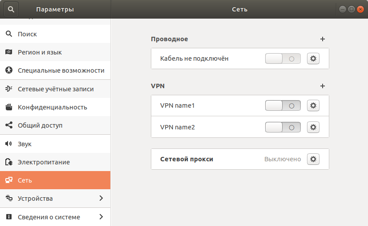The width and height of the screenshot is (368, 226).
Task: Open the Поиск settings section
Action: 27,34
